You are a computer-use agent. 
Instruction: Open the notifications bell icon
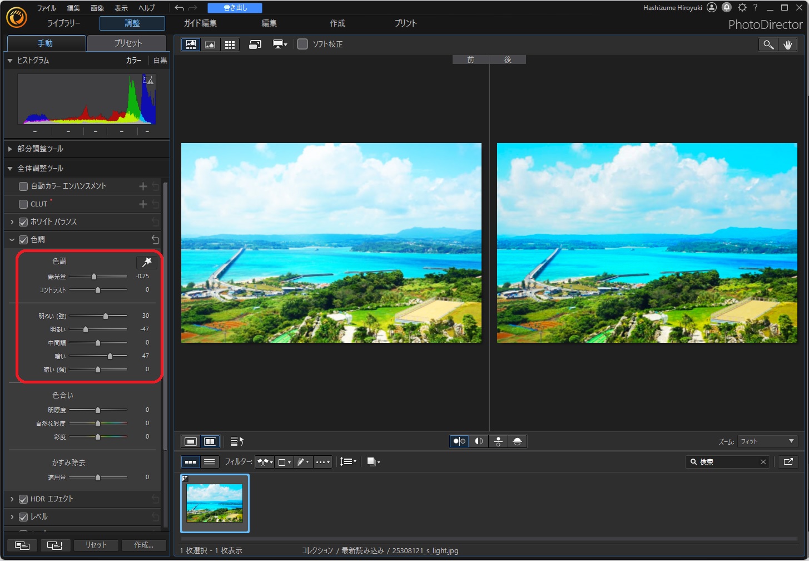727,8
